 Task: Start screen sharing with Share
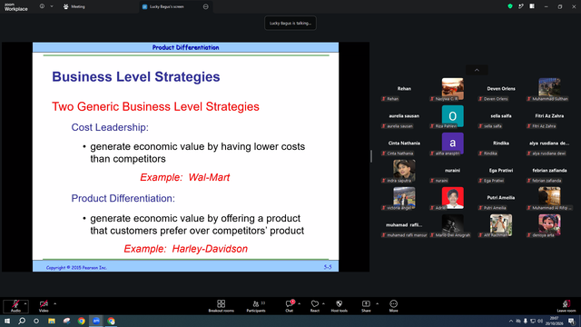click(x=366, y=306)
